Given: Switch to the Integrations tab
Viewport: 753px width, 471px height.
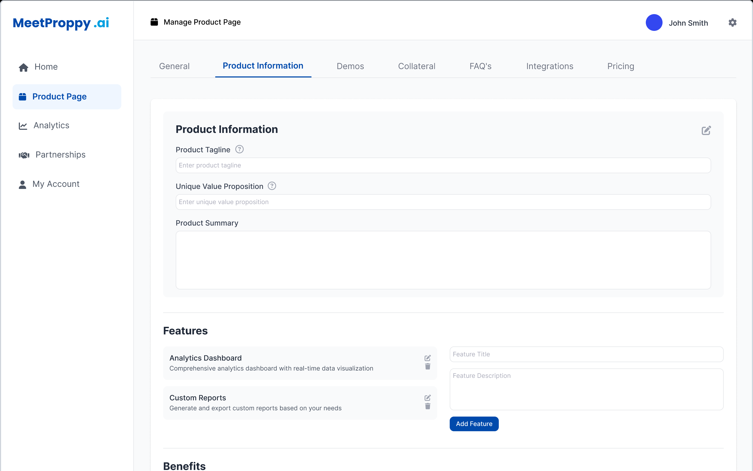Looking at the screenshot, I should [x=550, y=66].
